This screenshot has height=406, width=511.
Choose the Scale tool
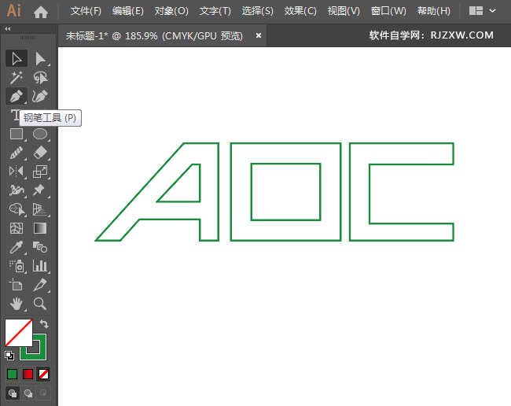pos(40,172)
